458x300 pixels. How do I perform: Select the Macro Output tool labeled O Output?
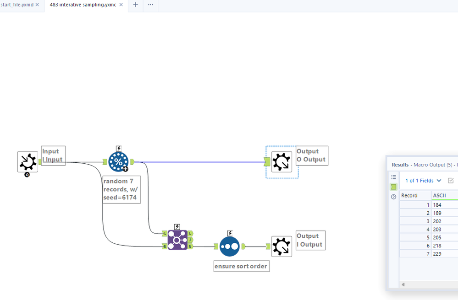[x=281, y=161]
